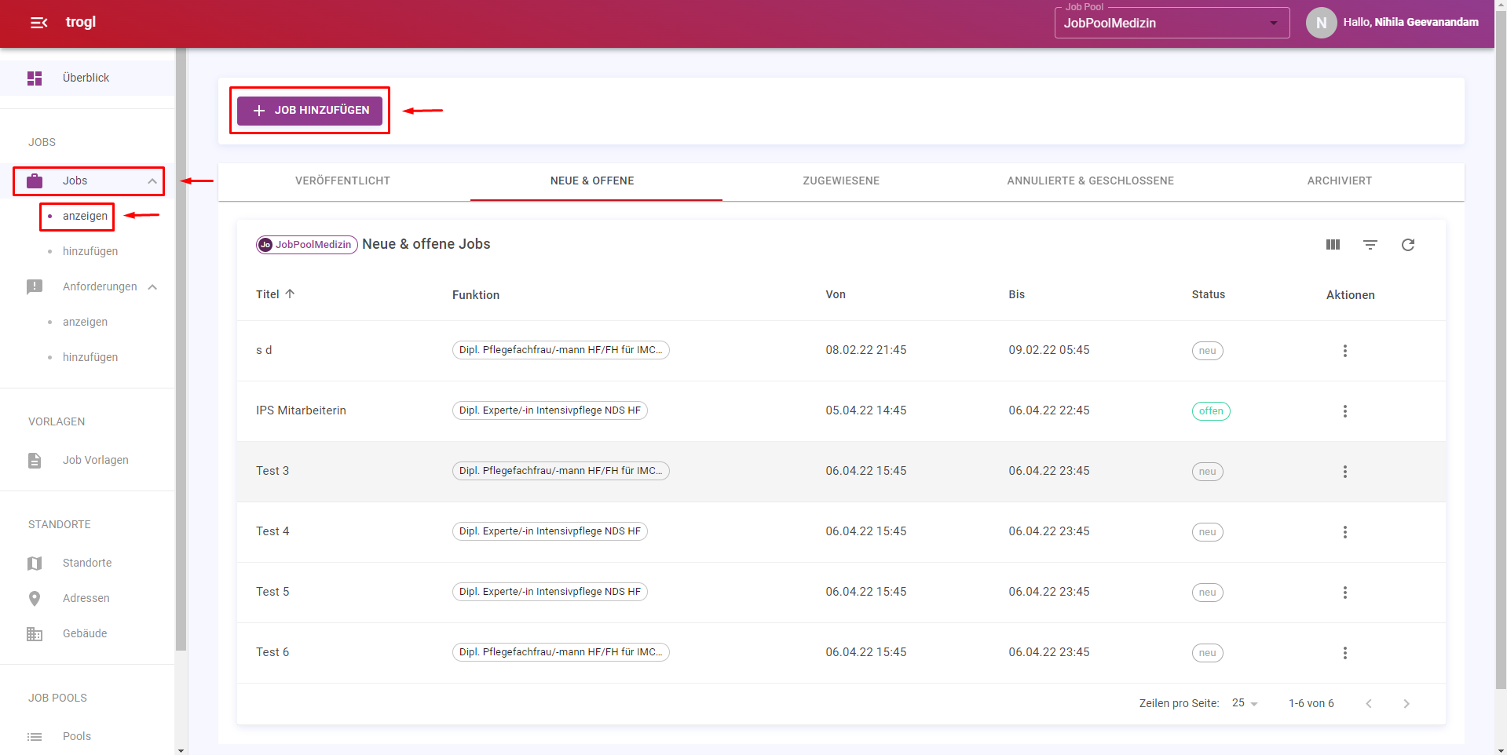Open the Job Pool dropdown JobPoolMedizin

[x=1171, y=24]
